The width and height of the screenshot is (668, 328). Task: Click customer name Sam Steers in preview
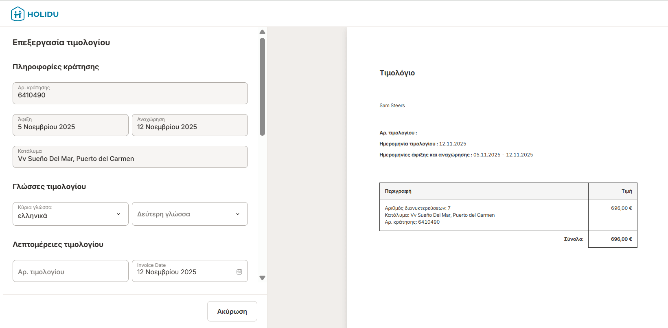click(x=392, y=106)
